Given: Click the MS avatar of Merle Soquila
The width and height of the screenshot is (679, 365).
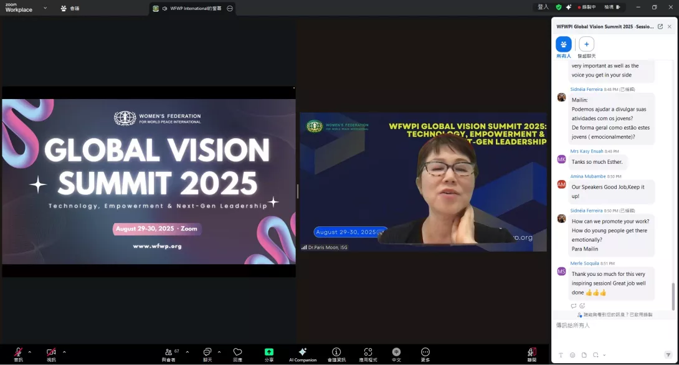Looking at the screenshot, I should [x=561, y=271].
